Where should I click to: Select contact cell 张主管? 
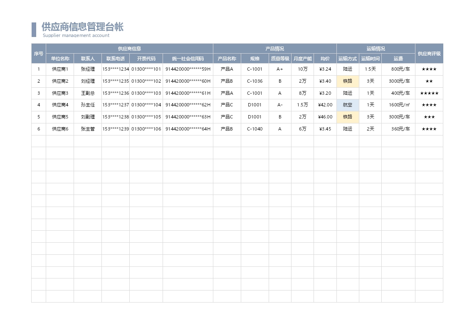coord(88,129)
